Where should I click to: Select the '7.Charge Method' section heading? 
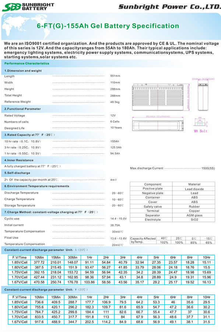(x=51, y=212)
